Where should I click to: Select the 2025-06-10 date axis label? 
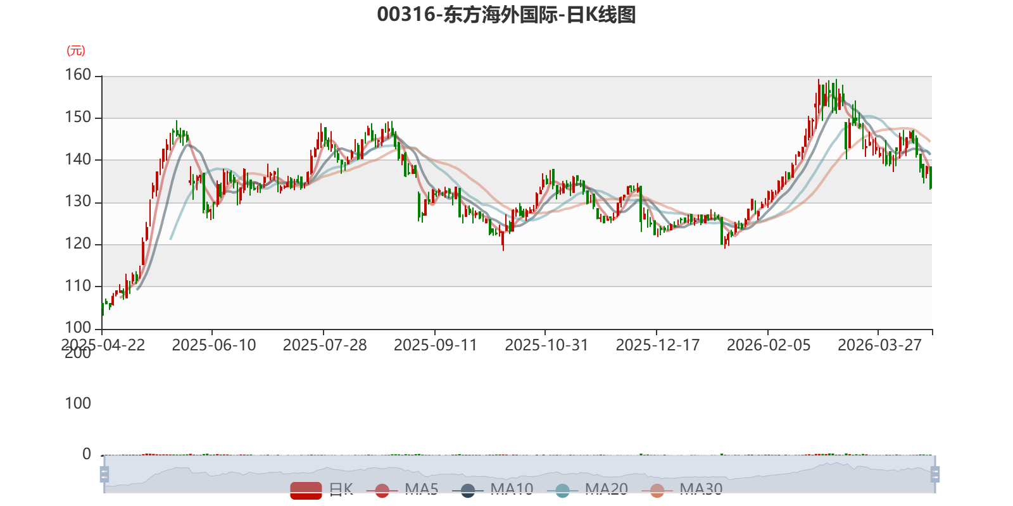point(214,345)
